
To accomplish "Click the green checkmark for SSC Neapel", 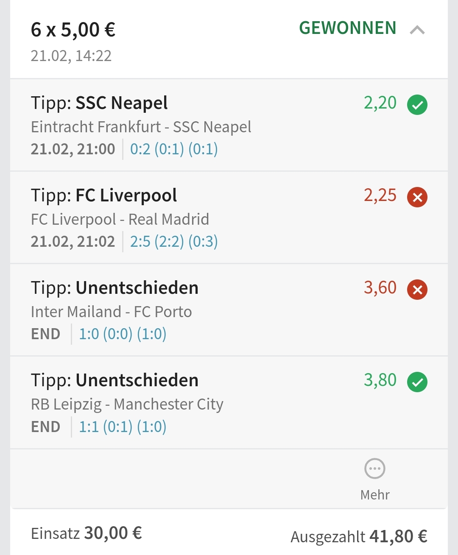I will pyautogui.click(x=417, y=105).
